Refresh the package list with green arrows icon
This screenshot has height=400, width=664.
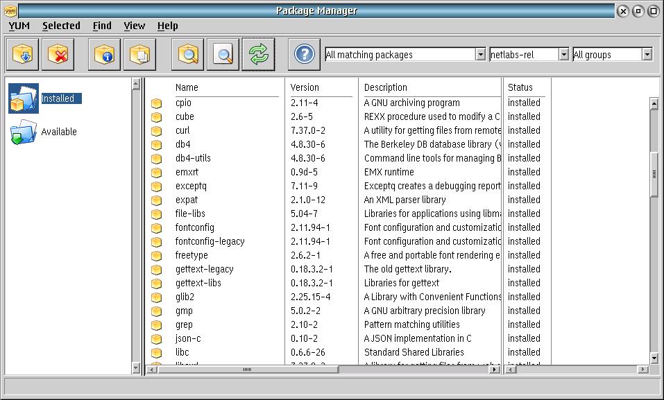coord(258,54)
